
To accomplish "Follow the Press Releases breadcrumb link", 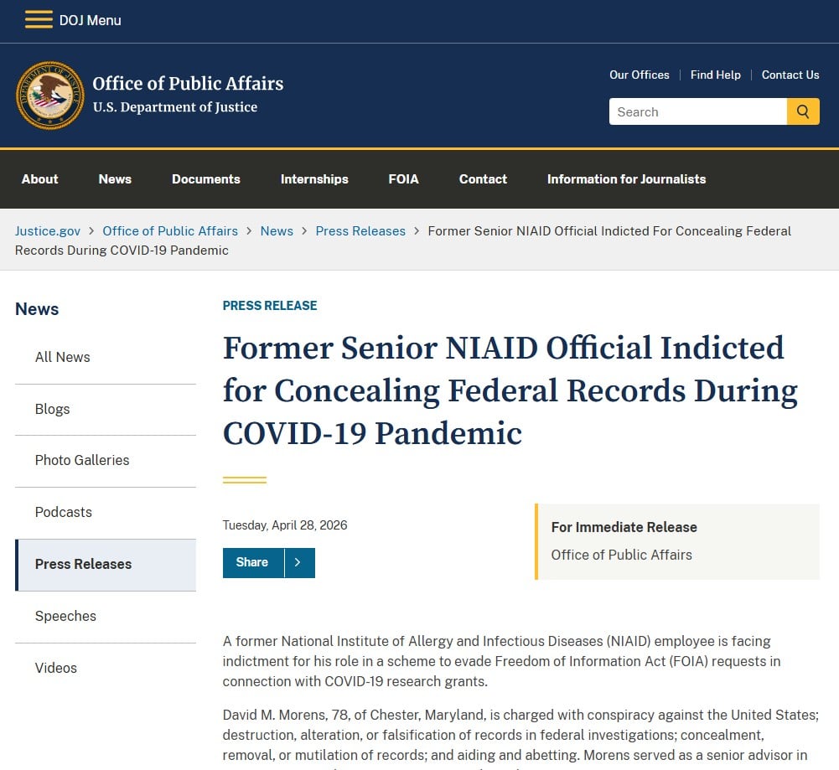I will (360, 231).
